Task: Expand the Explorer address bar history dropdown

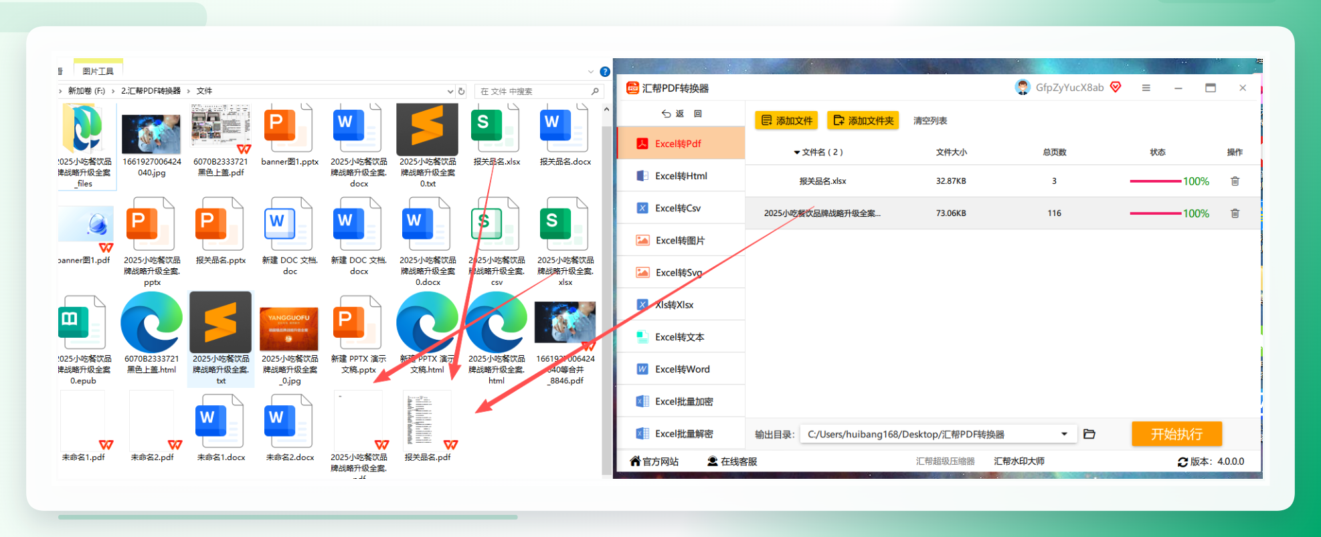Action: tap(450, 91)
